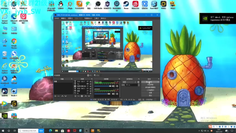Open the Mic/Aux channel settings gear

tap(117, 86)
